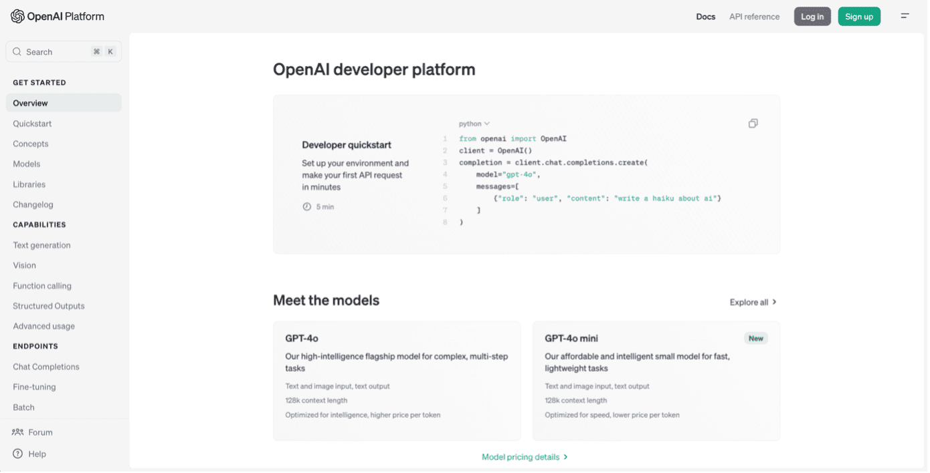This screenshot has height=473, width=930.
Task: Click the '5 min' duration text
Action: pyautogui.click(x=325, y=207)
